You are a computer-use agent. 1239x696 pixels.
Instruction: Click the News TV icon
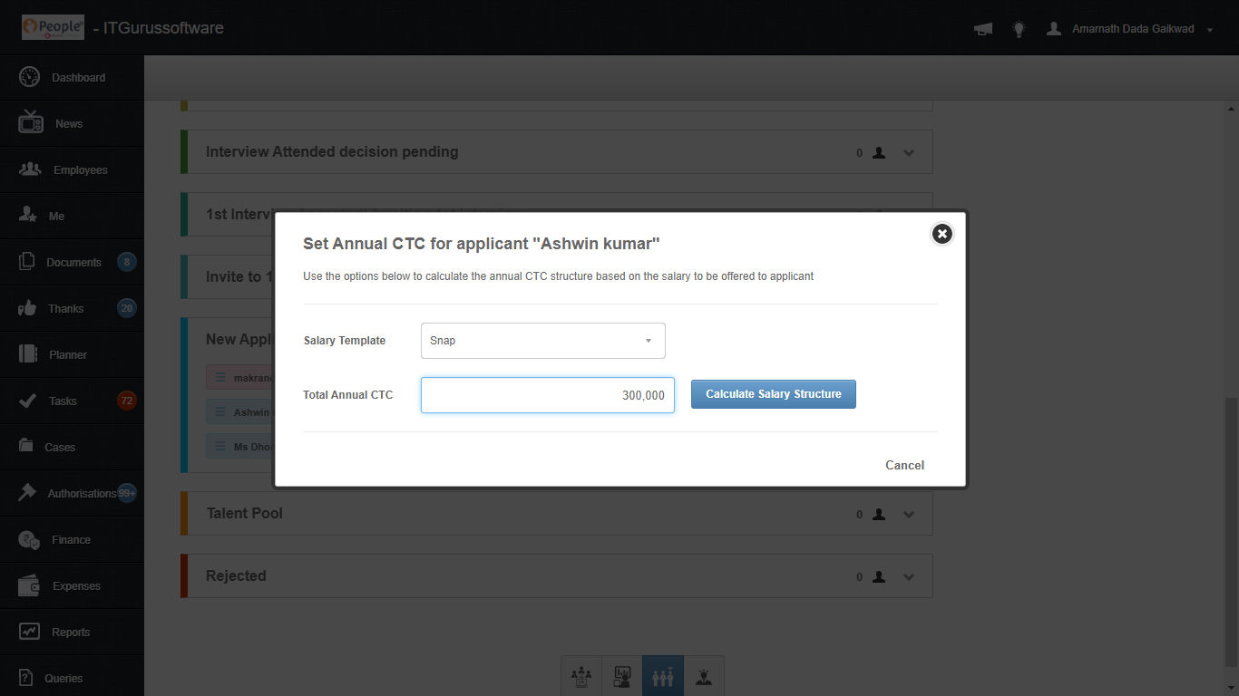coord(30,123)
